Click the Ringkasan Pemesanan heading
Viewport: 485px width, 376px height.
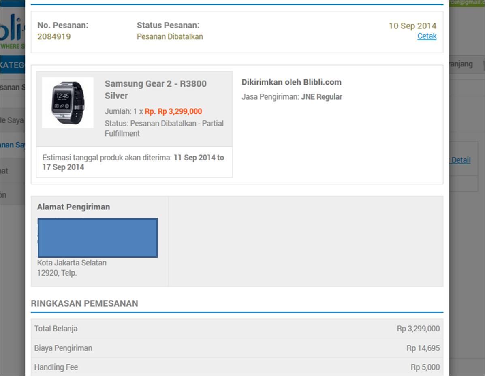(x=84, y=303)
